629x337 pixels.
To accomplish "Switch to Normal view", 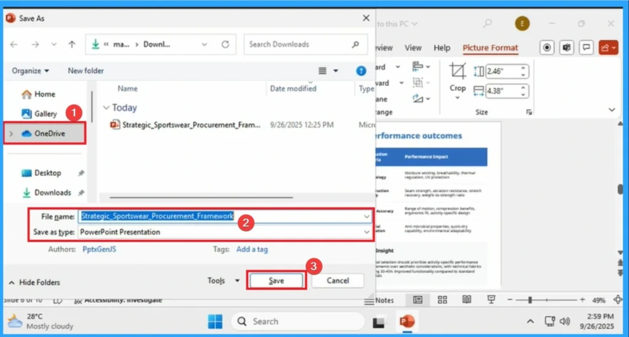I will [x=418, y=300].
